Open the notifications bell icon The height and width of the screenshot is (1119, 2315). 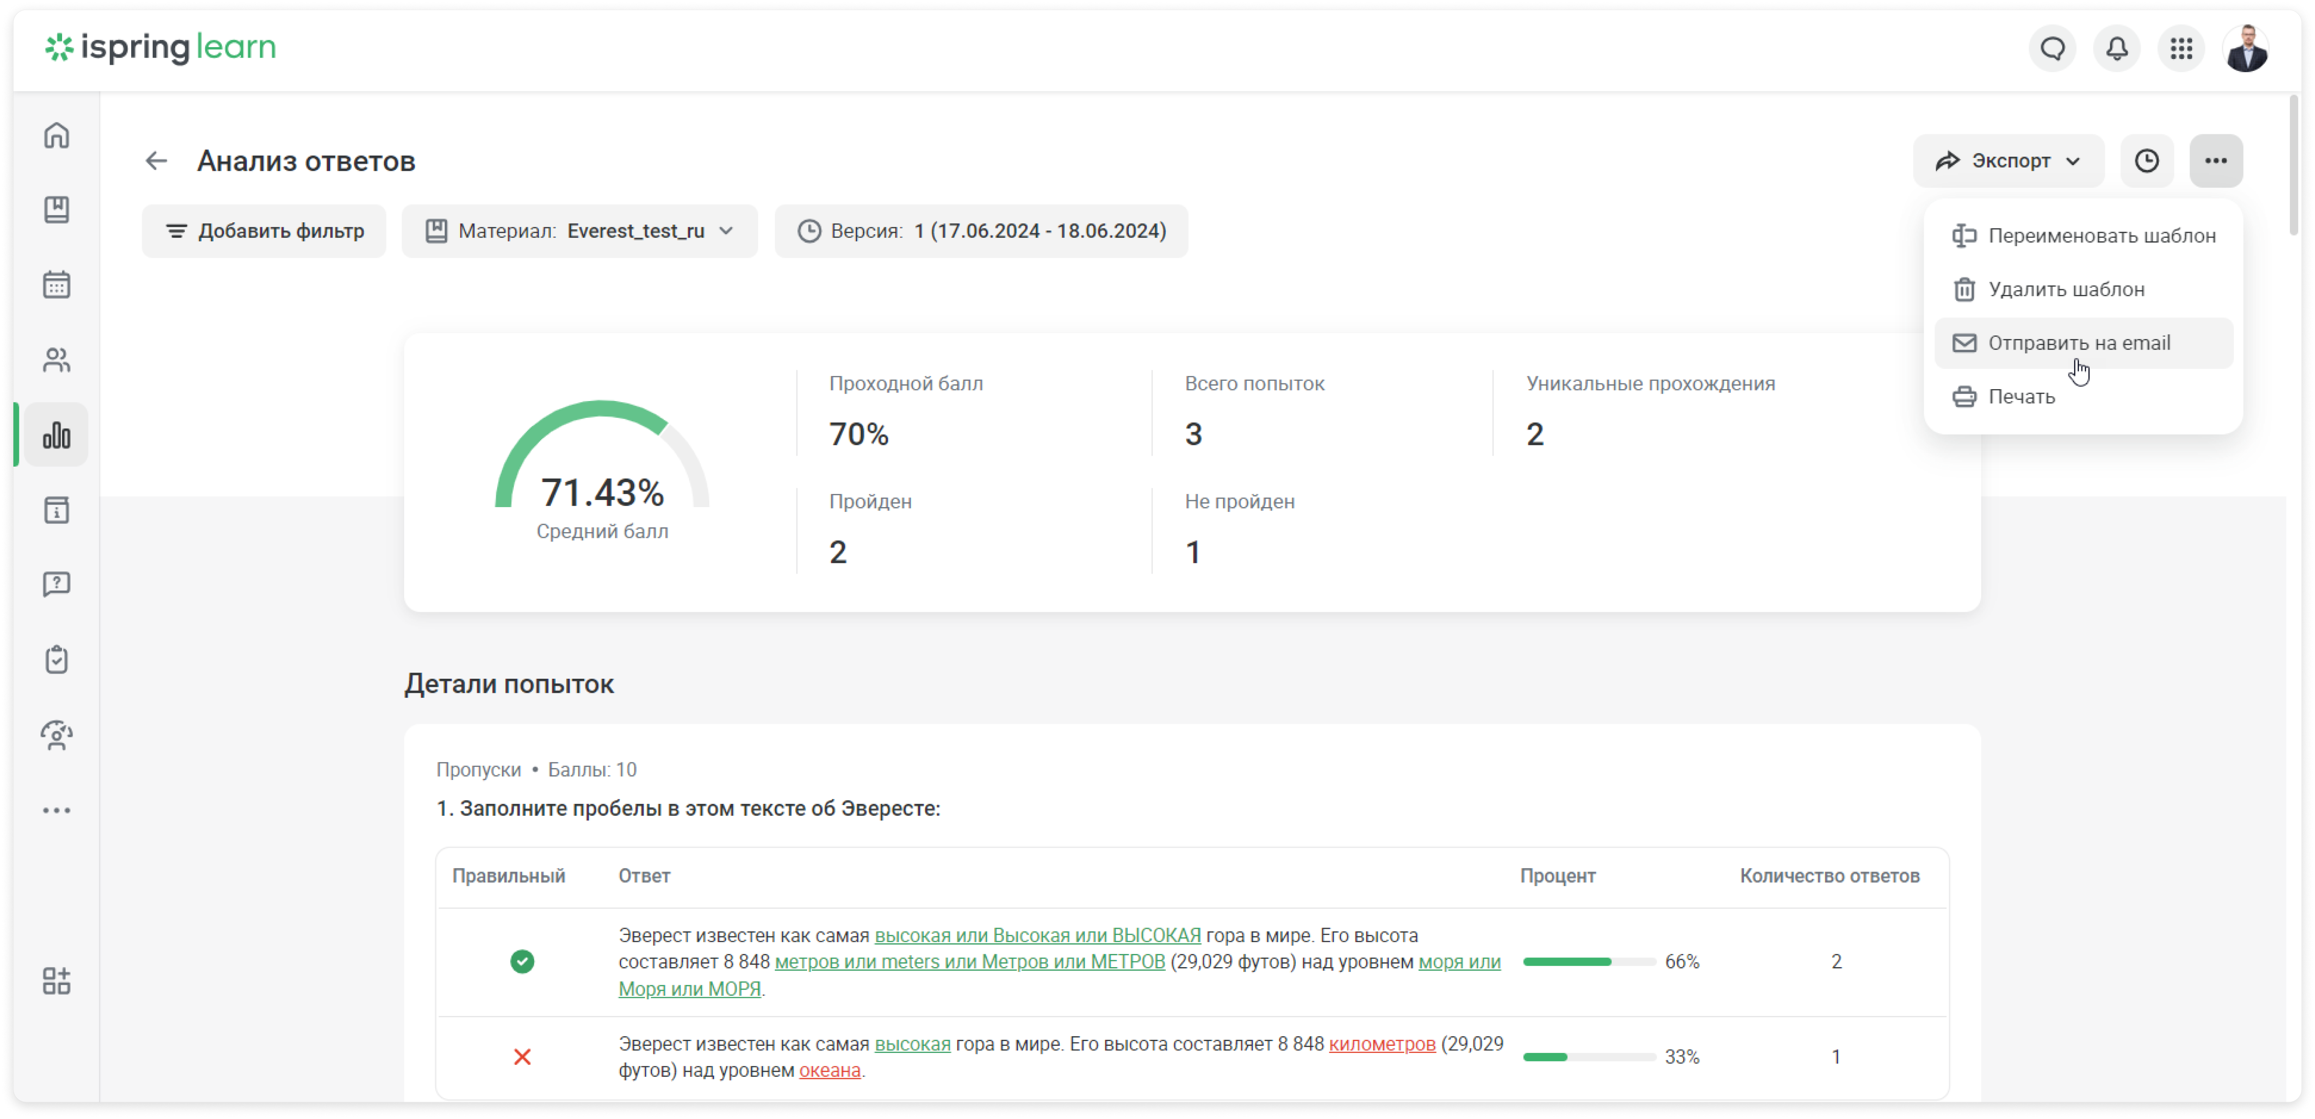(x=2116, y=48)
